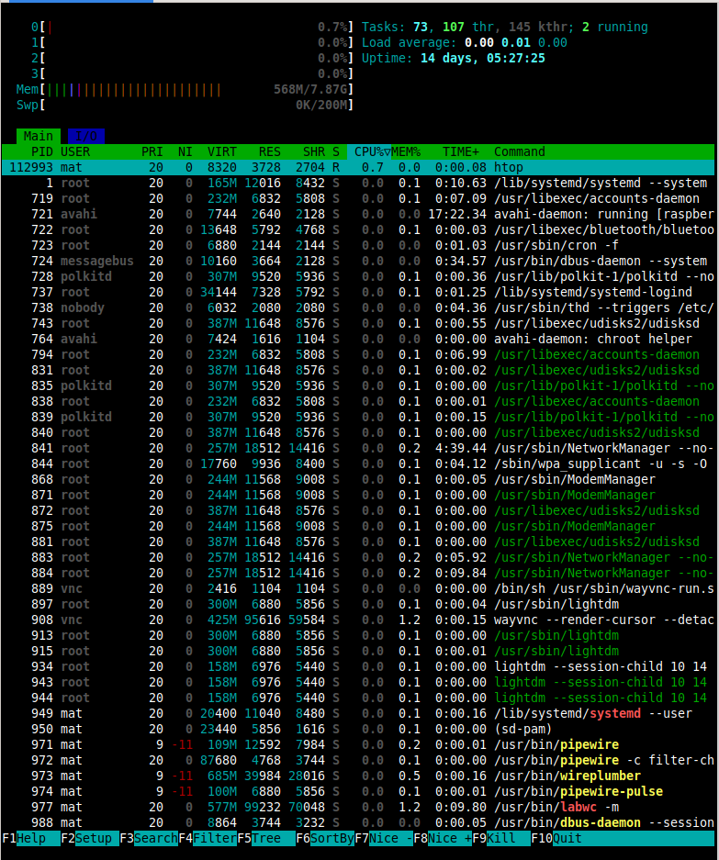Click the Tasks: 73 summary
This screenshot has height=860, width=719.
point(395,27)
